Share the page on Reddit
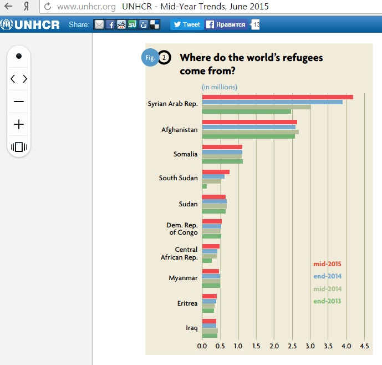This screenshot has height=365, width=382. point(121,24)
